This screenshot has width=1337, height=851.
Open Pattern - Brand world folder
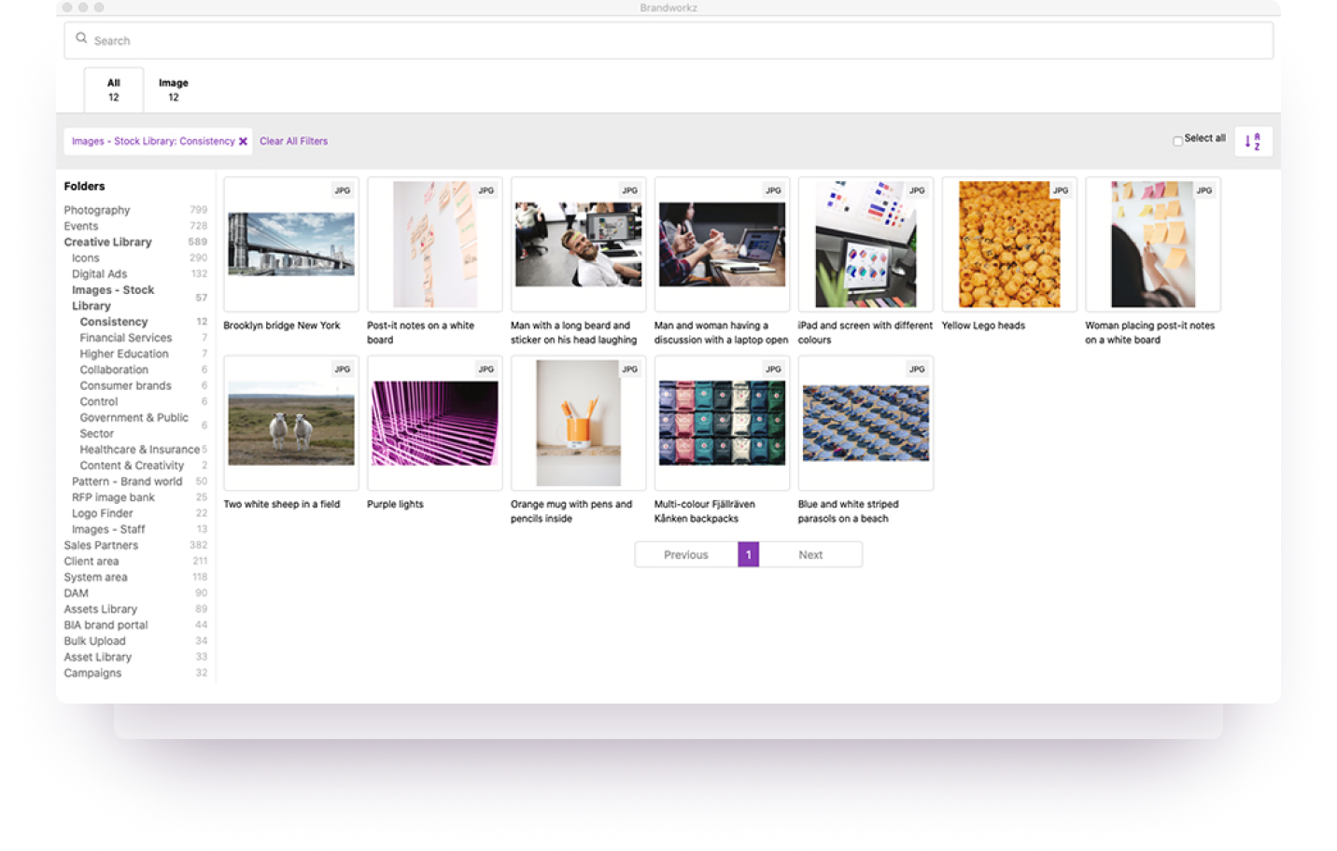tap(127, 481)
